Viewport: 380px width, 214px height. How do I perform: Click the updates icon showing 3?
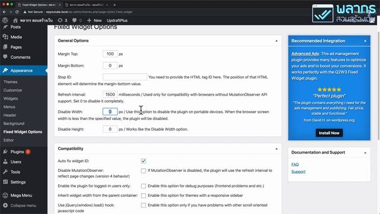pos(60,20)
